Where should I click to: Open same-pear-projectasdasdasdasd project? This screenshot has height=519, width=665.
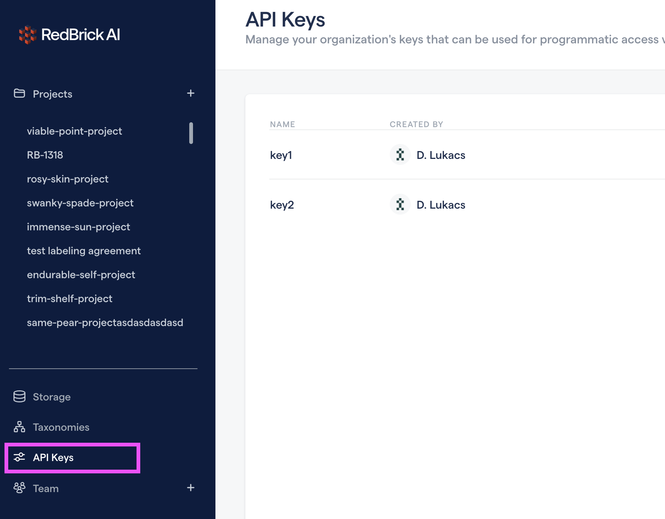[x=105, y=323]
